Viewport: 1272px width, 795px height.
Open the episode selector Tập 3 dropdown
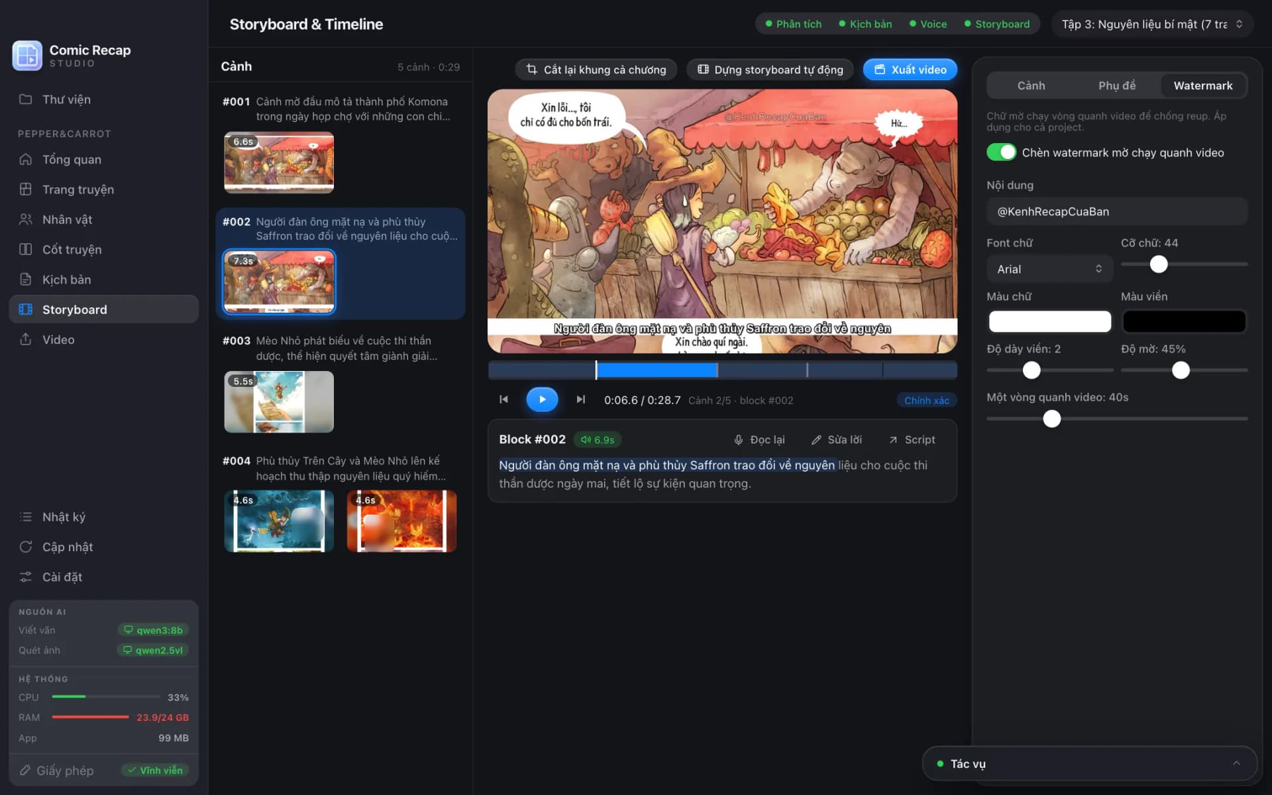click(x=1152, y=25)
